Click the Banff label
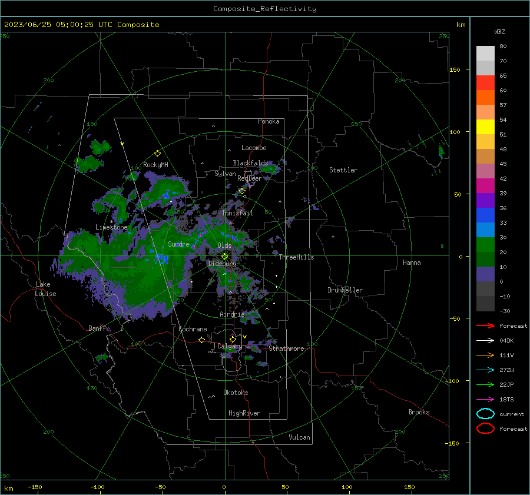 [97, 328]
